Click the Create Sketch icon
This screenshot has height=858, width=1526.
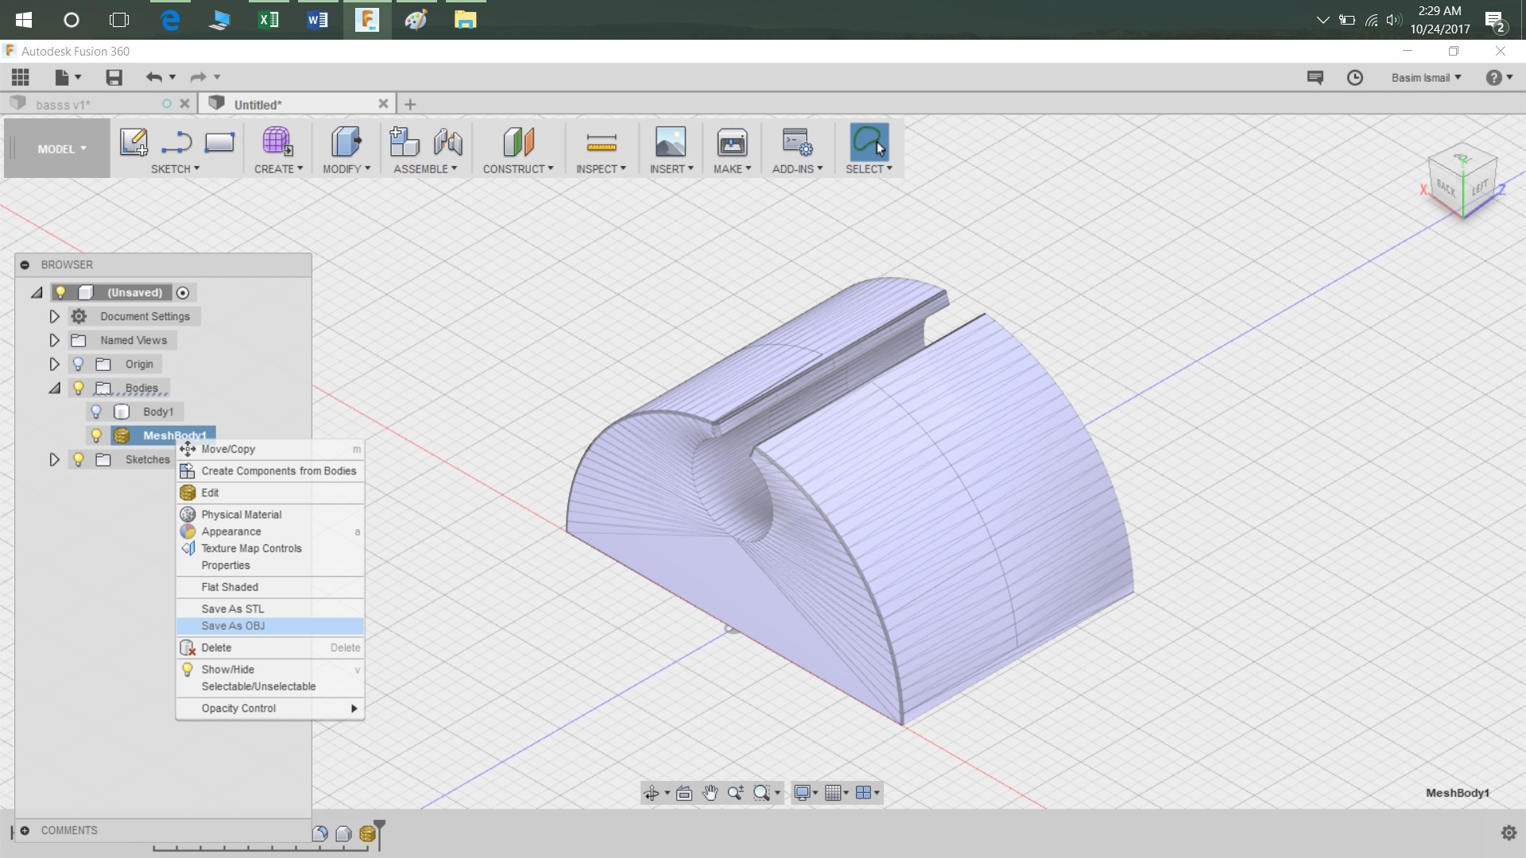click(x=134, y=142)
